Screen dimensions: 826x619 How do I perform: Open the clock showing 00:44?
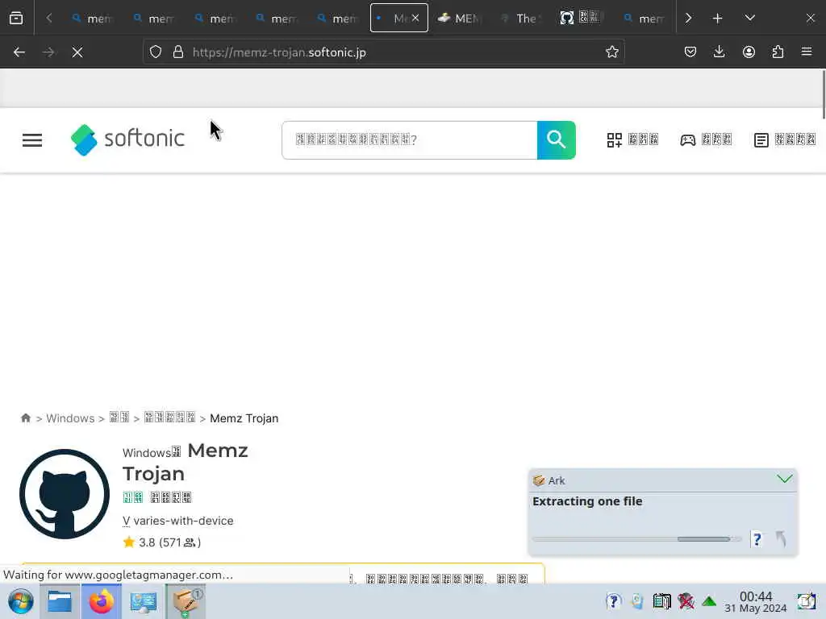755,601
